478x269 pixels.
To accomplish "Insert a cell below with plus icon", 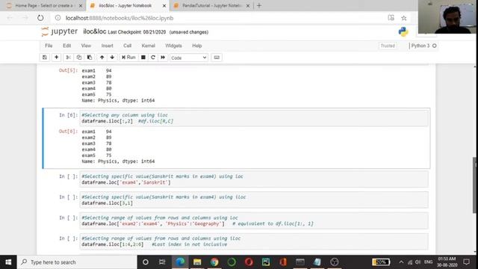I will [57, 58].
